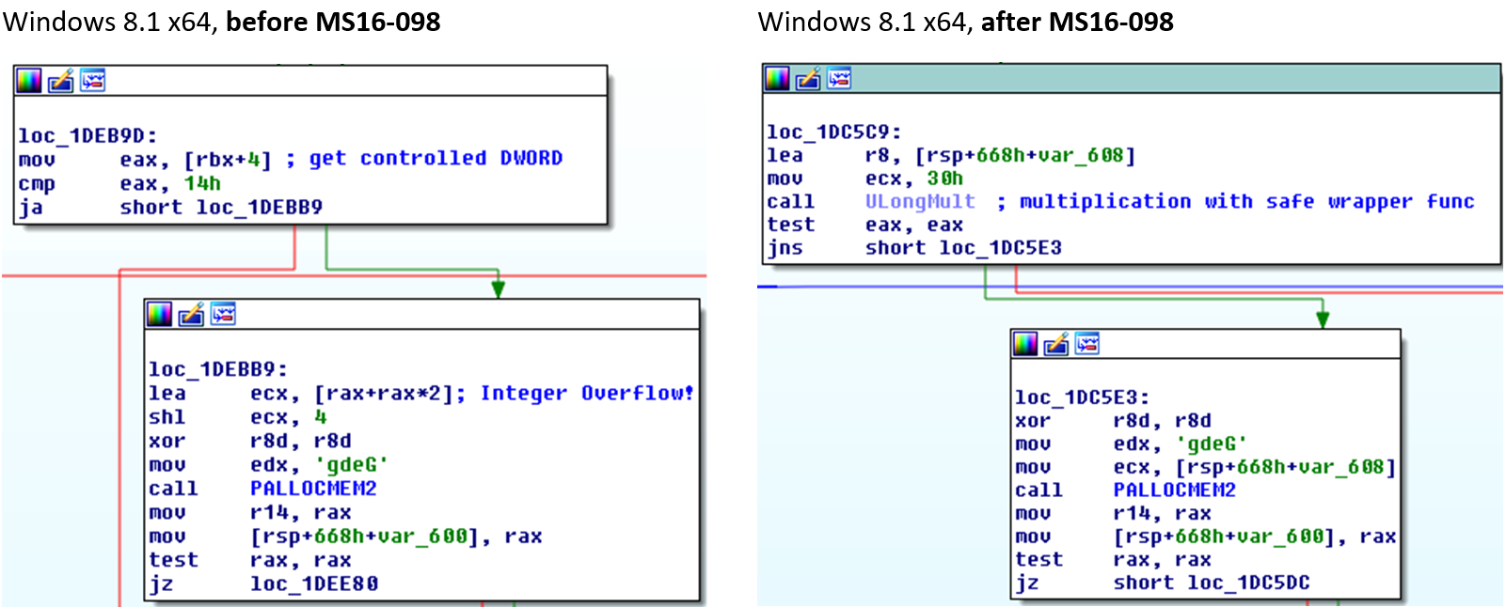Click the group nodes icon in the loc_1DEB9D block
The image size is (1506, 607).
coord(92,81)
